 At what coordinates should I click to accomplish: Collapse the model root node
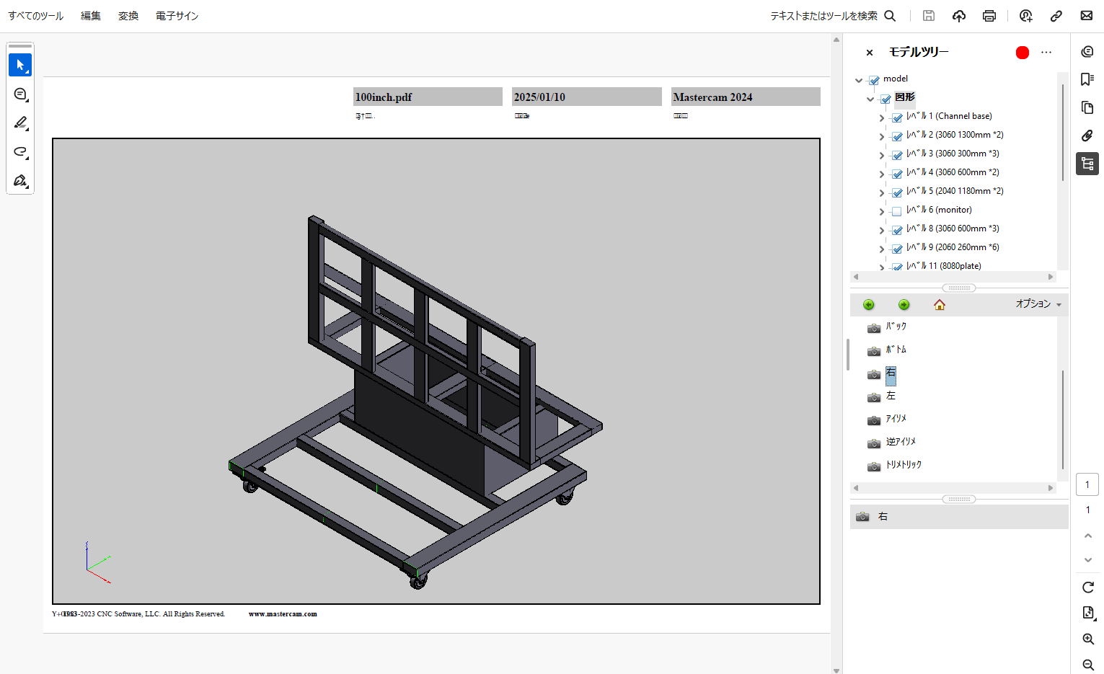pyautogui.click(x=859, y=80)
